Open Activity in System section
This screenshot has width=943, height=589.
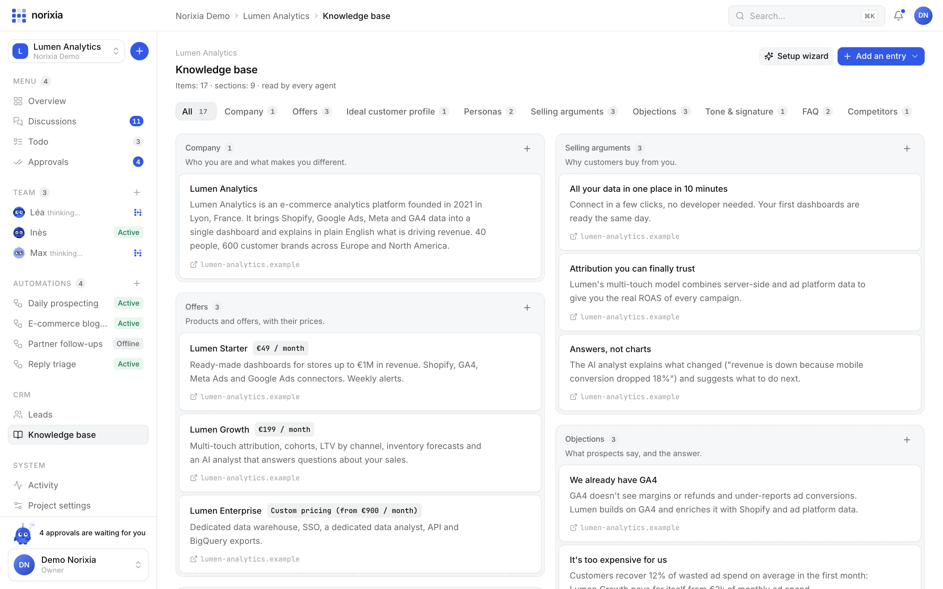pos(78,485)
